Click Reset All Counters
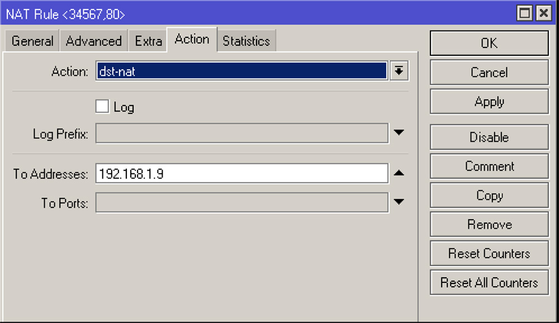 [x=489, y=282]
